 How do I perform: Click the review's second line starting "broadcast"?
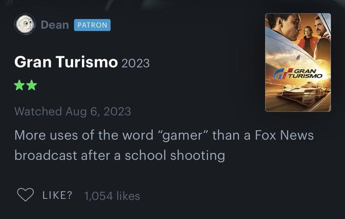tap(120, 156)
